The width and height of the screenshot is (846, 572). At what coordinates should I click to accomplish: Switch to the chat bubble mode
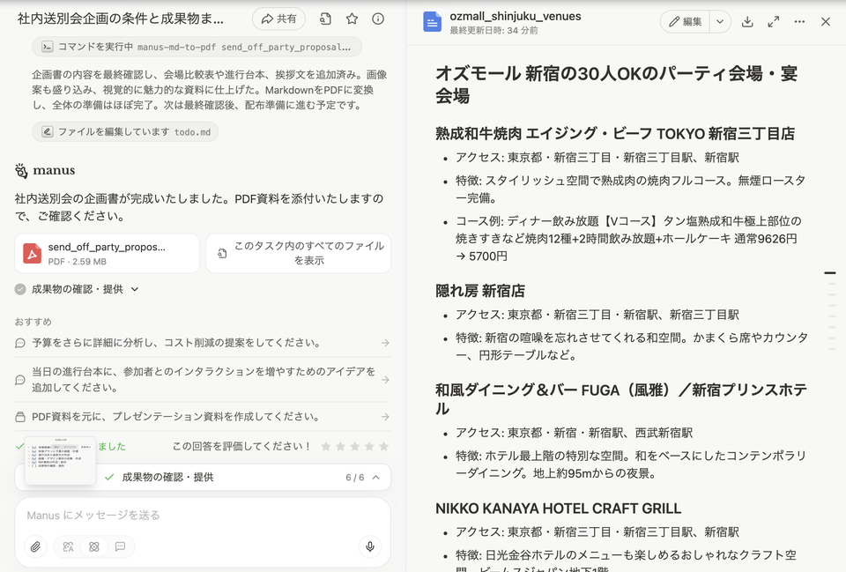click(120, 546)
